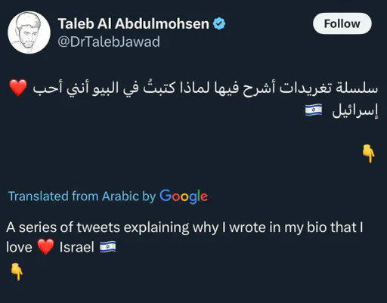The height and width of the screenshot is (303, 387).
Task: Click the Israel flag in translated text
Action: click(x=107, y=247)
